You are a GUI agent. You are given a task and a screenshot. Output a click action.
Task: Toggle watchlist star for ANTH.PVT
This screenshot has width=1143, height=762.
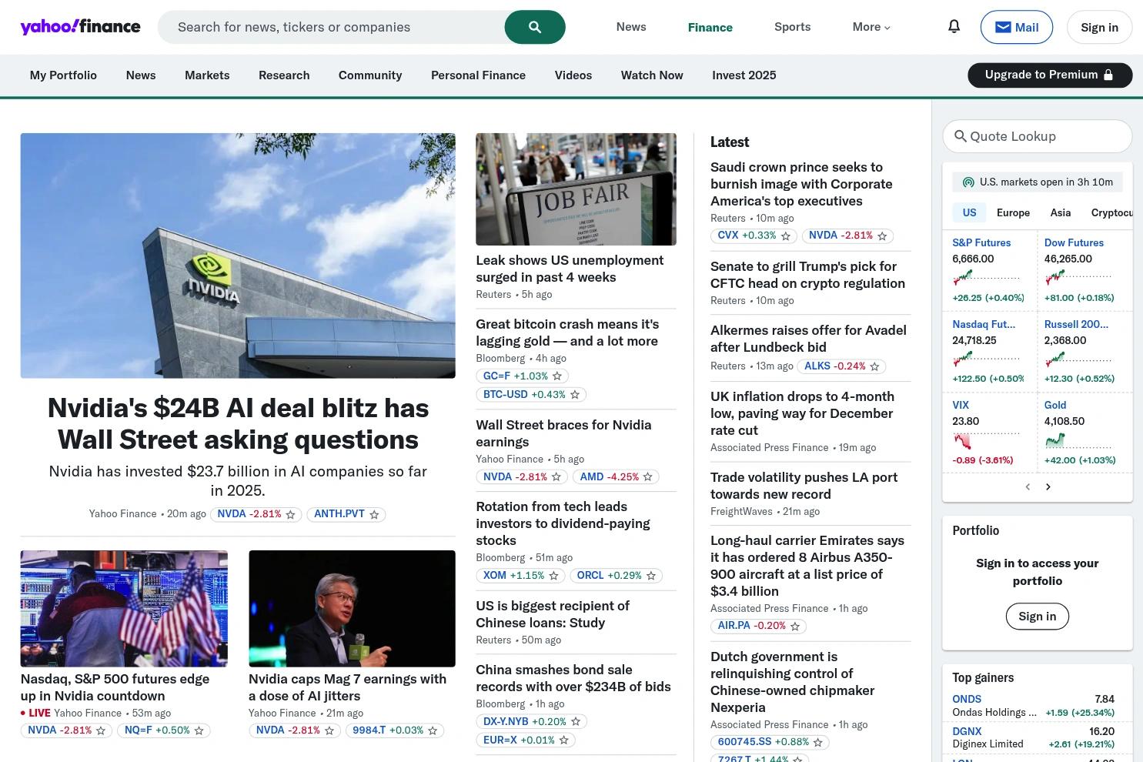click(374, 515)
